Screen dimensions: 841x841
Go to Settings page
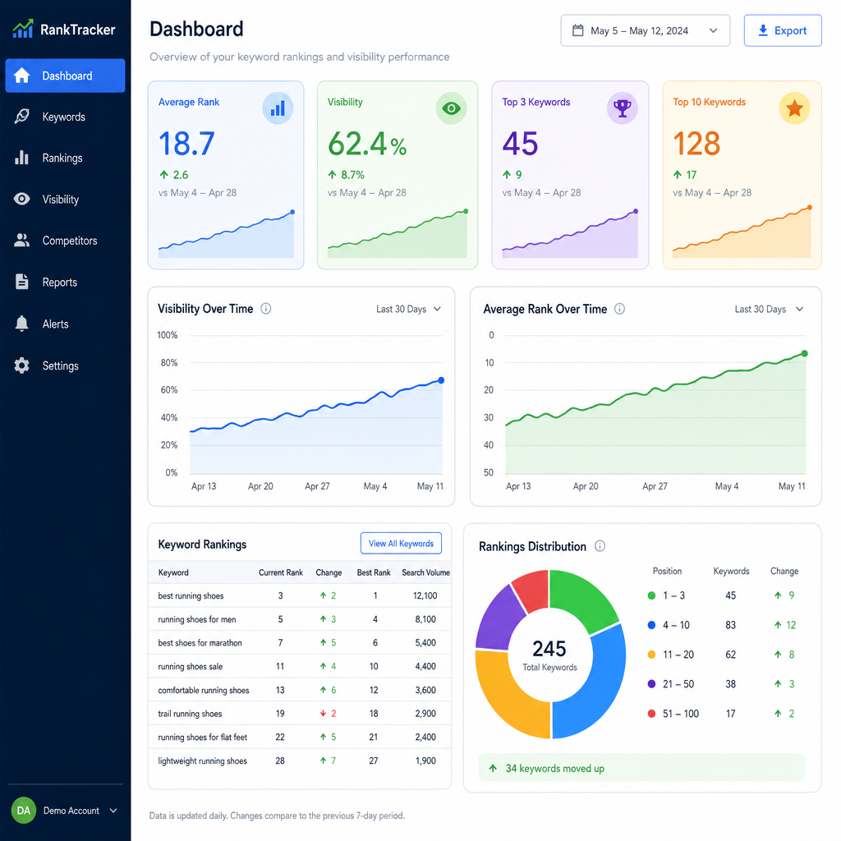point(66,365)
